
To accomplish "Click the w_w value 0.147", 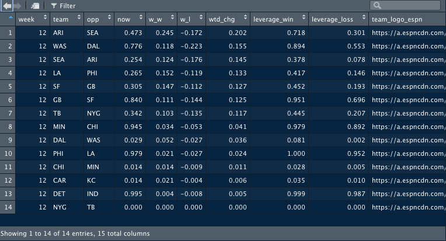I will pyautogui.click(x=165, y=86).
